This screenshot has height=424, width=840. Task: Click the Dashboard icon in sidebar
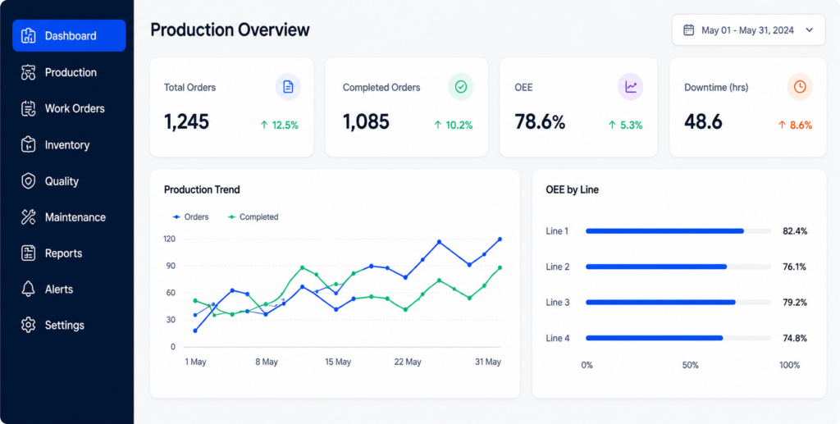pyautogui.click(x=29, y=36)
